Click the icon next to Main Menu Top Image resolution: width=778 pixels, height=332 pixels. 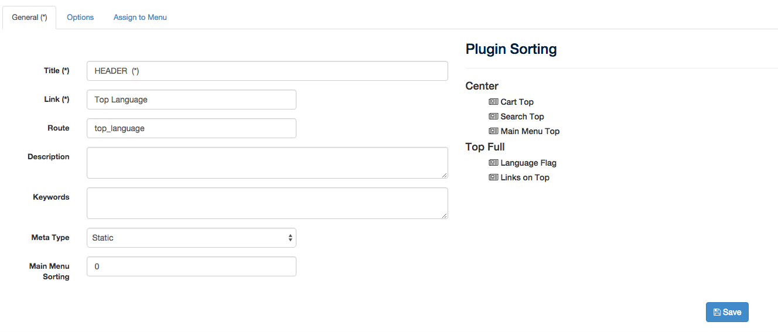493,131
